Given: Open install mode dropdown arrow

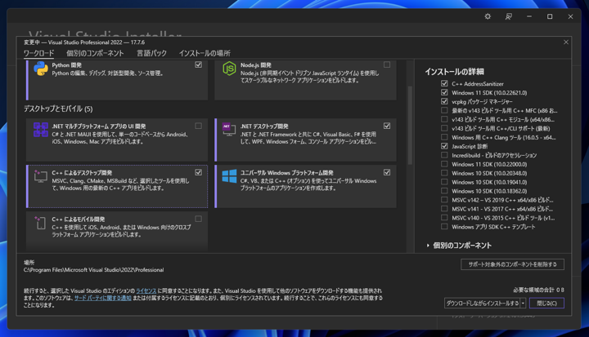Looking at the screenshot, I should [x=523, y=304].
